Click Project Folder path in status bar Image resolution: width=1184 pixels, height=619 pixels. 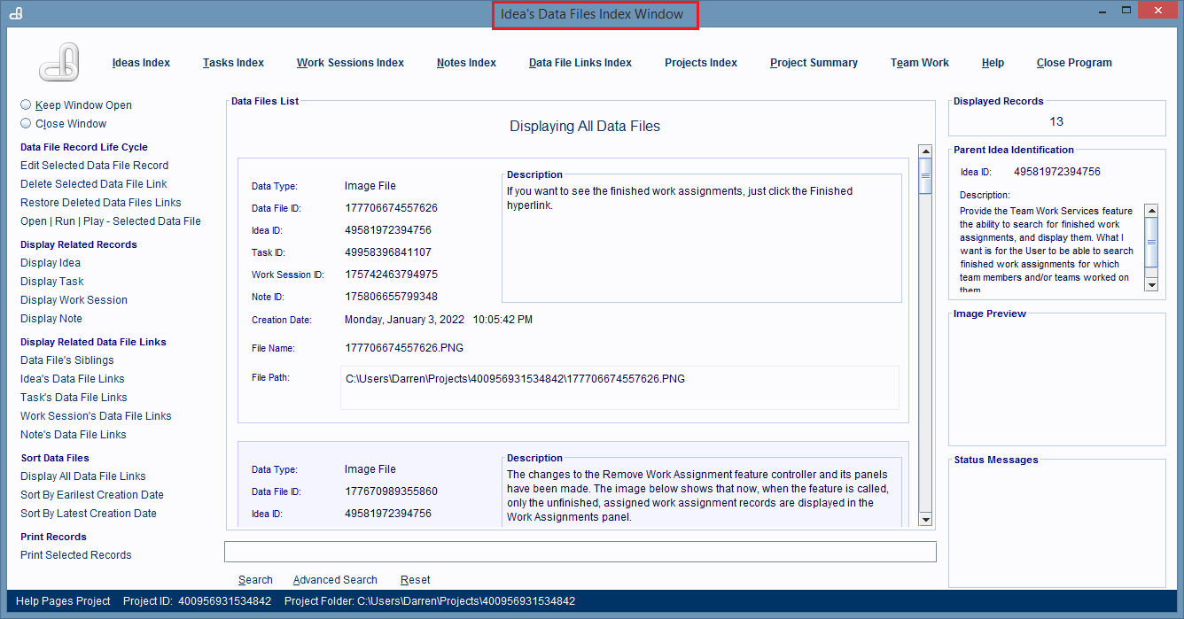[x=430, y=601]
